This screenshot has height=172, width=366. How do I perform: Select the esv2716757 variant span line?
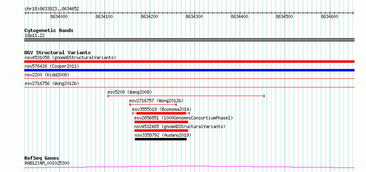coord(153,105)
